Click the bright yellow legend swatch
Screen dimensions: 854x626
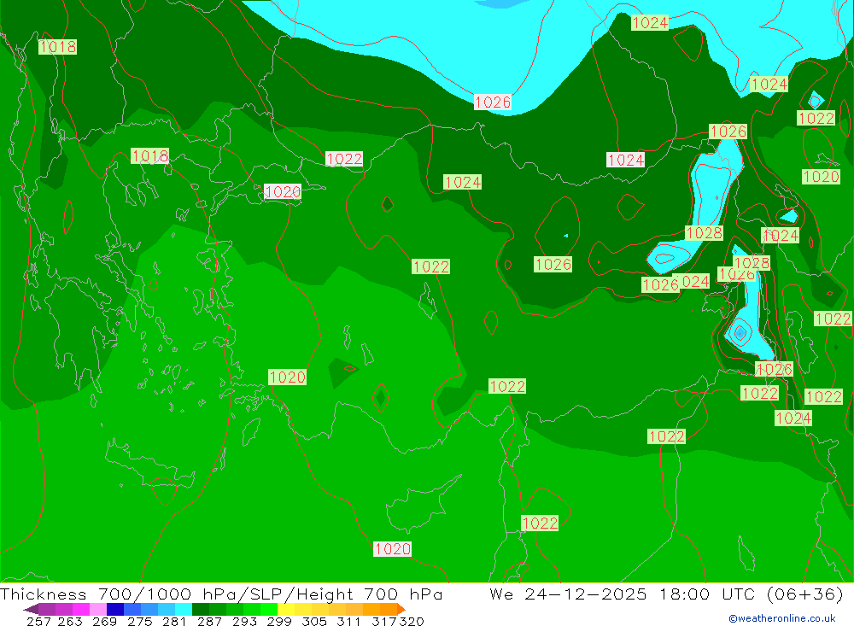(x=286, y=609)
